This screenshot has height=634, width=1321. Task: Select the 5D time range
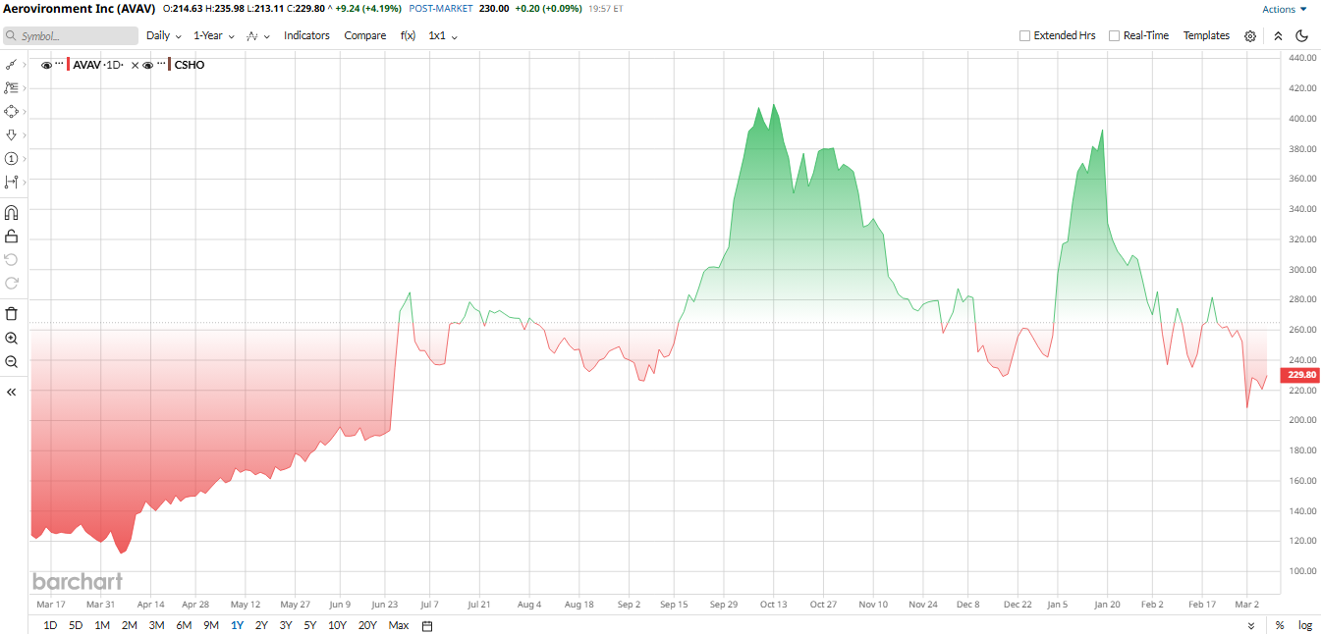pos(76,625)
